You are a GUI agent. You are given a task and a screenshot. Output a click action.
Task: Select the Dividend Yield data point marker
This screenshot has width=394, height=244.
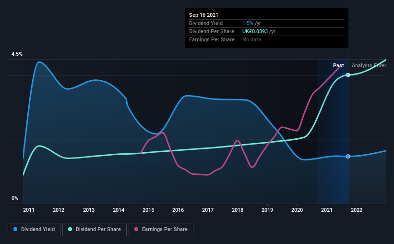[348, 157]
